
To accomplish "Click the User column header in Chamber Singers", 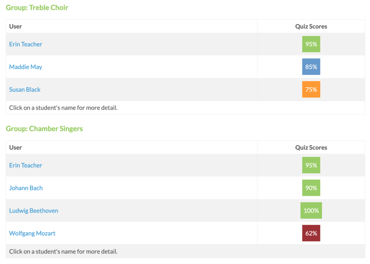I will (x=16, y=148).
